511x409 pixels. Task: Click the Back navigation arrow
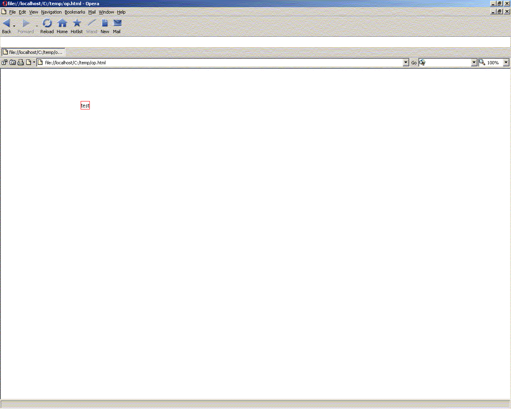pos(6,24)
